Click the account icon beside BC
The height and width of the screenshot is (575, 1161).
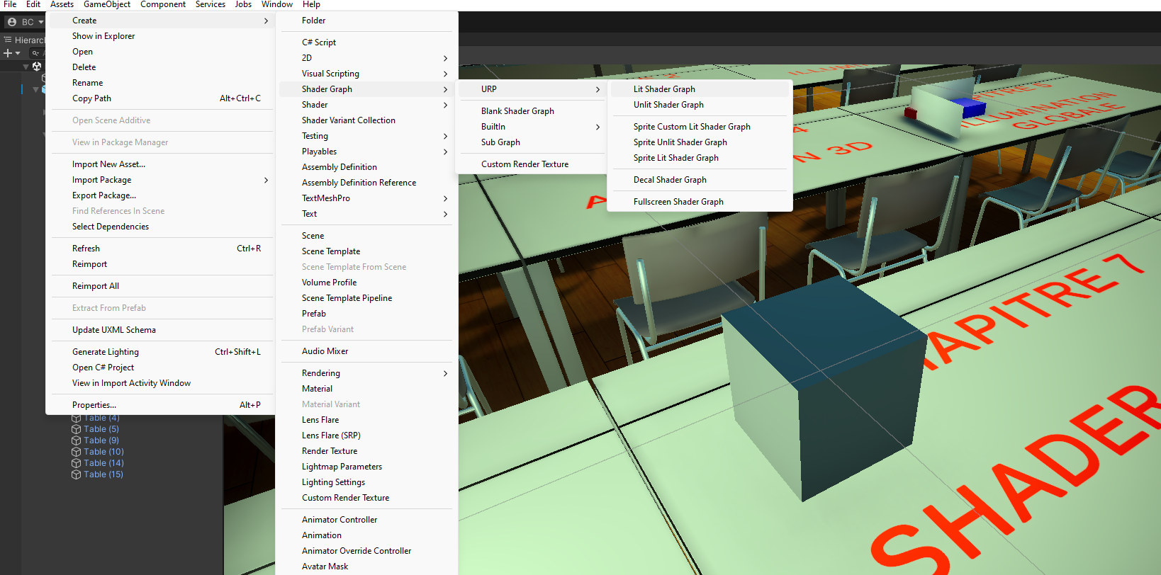[12, 22]
